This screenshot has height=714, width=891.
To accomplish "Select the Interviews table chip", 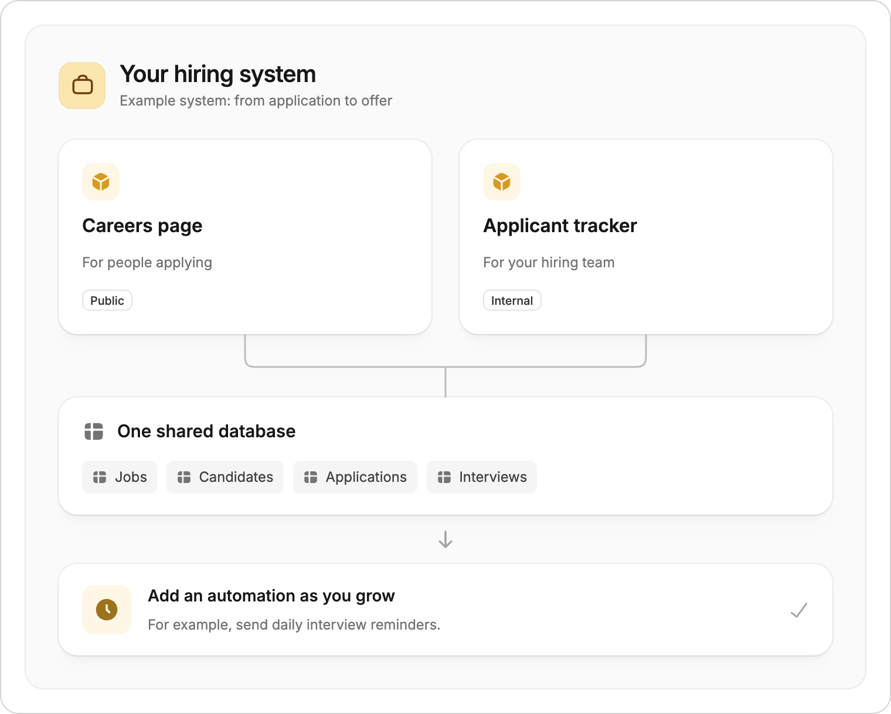I will (482, 477).
